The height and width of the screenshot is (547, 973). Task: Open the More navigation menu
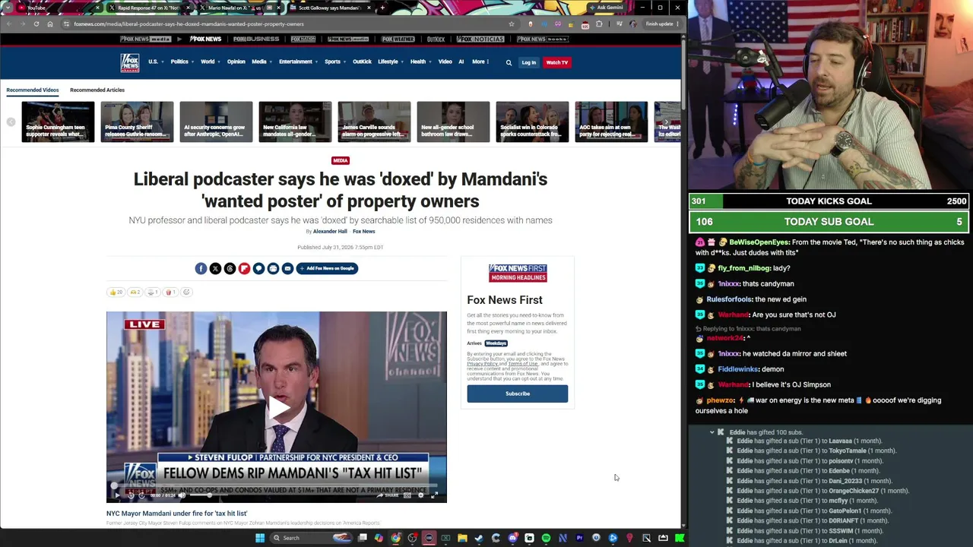click(480, 62)
